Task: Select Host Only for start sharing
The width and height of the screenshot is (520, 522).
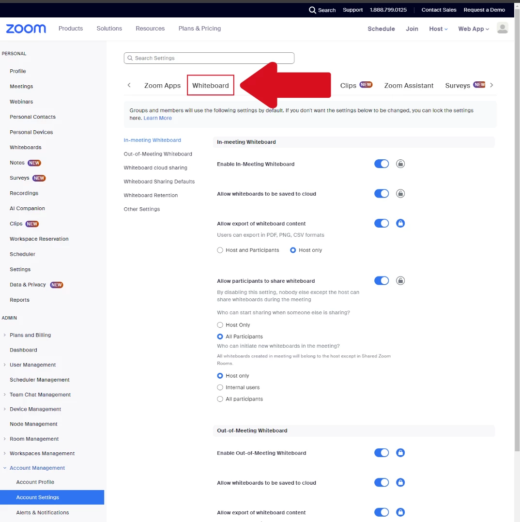Action: 220,325
